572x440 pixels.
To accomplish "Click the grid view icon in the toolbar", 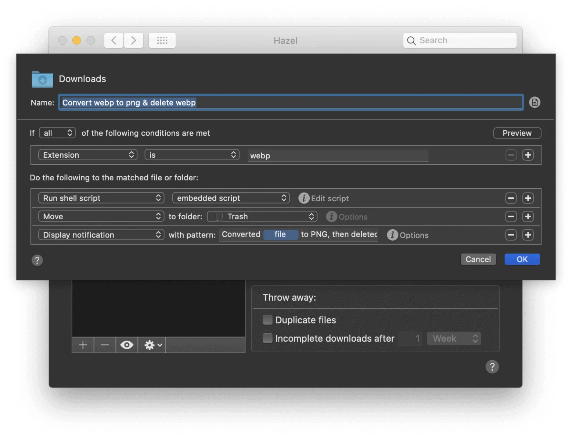I will [162, 40].
